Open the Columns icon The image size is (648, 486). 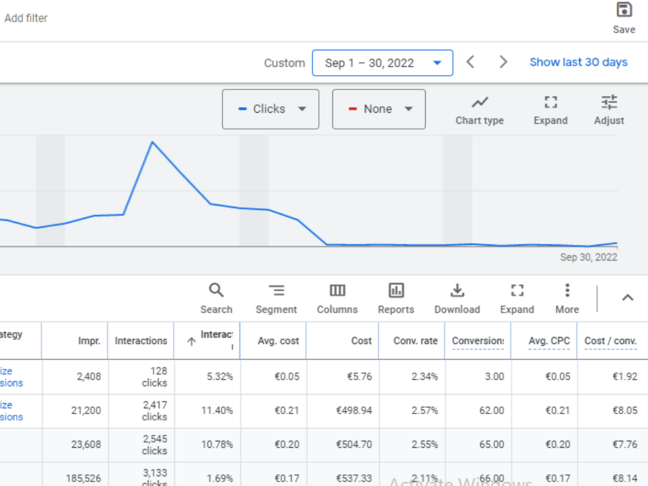pos(337,290)
